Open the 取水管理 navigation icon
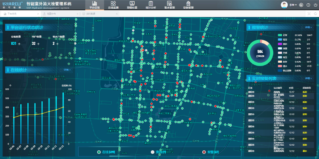The height and width of the screenshot is (159, 319). tap(169, 3)
